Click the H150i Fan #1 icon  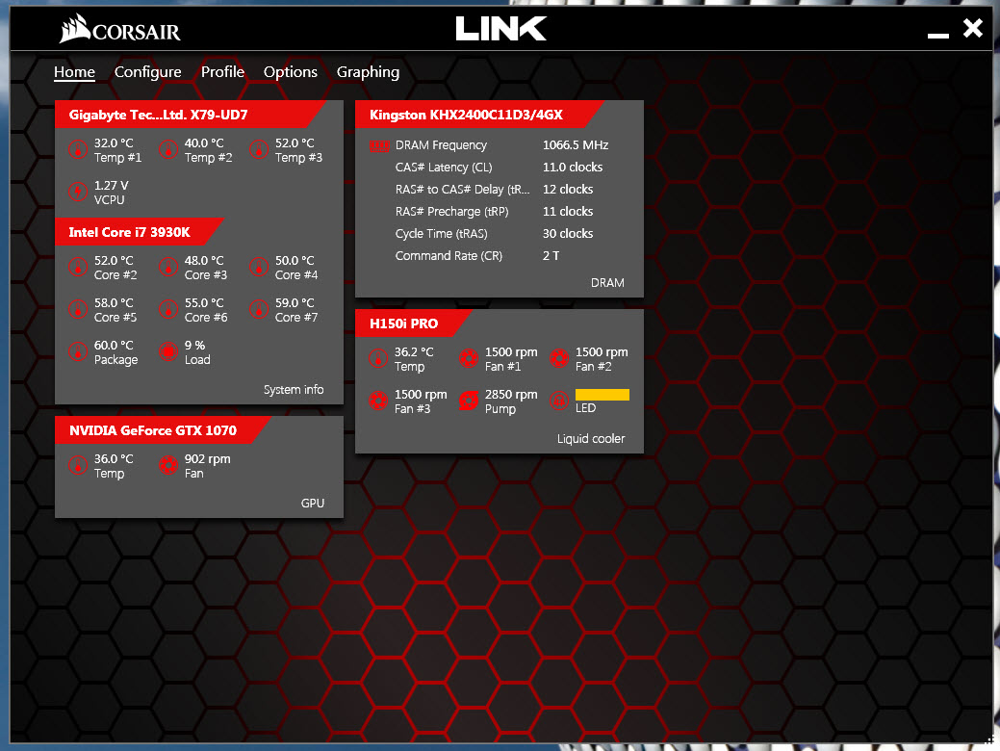pyautogui.click(x=469, y=358)
